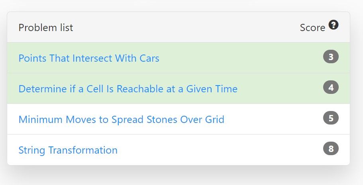Open the String Transformation problem
The image size is (363, 185).
(68, 150)
